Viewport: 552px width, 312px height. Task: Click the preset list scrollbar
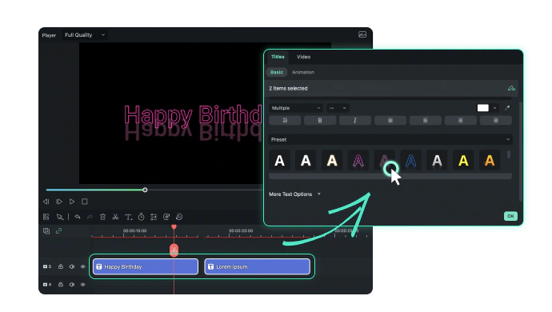click(x=509, y=154)
